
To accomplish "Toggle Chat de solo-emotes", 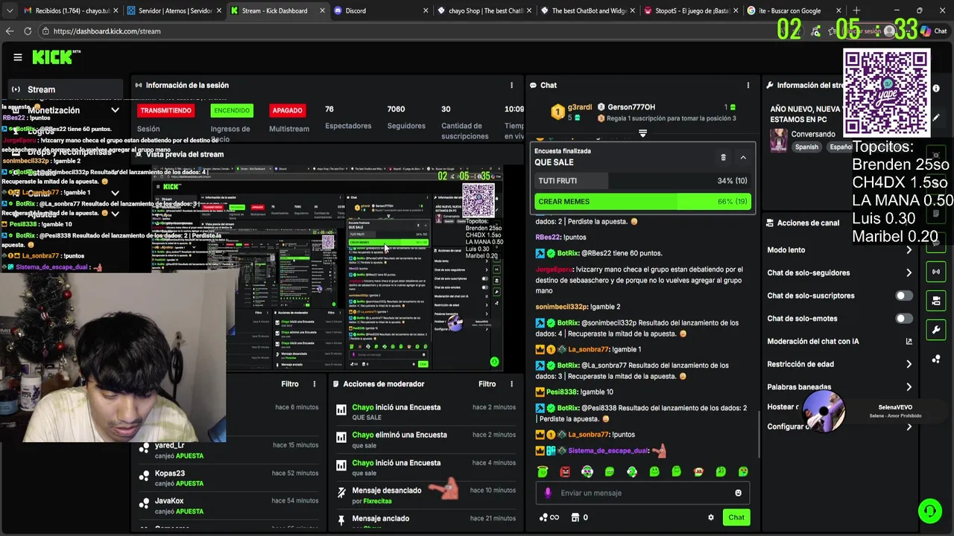I will tap(903, 319).
